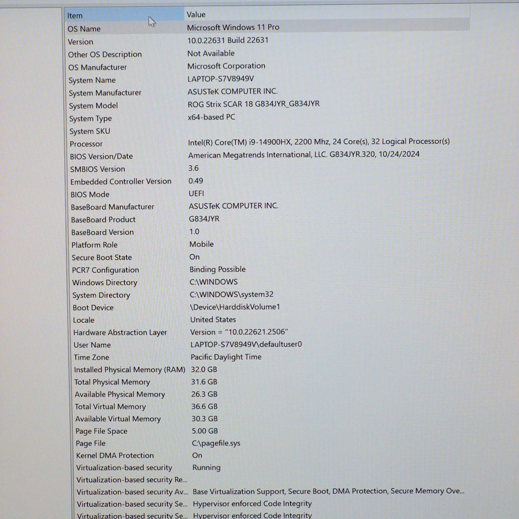
Task: Click the BaseBoard Version value 1.0
Action: pos(194,231)
